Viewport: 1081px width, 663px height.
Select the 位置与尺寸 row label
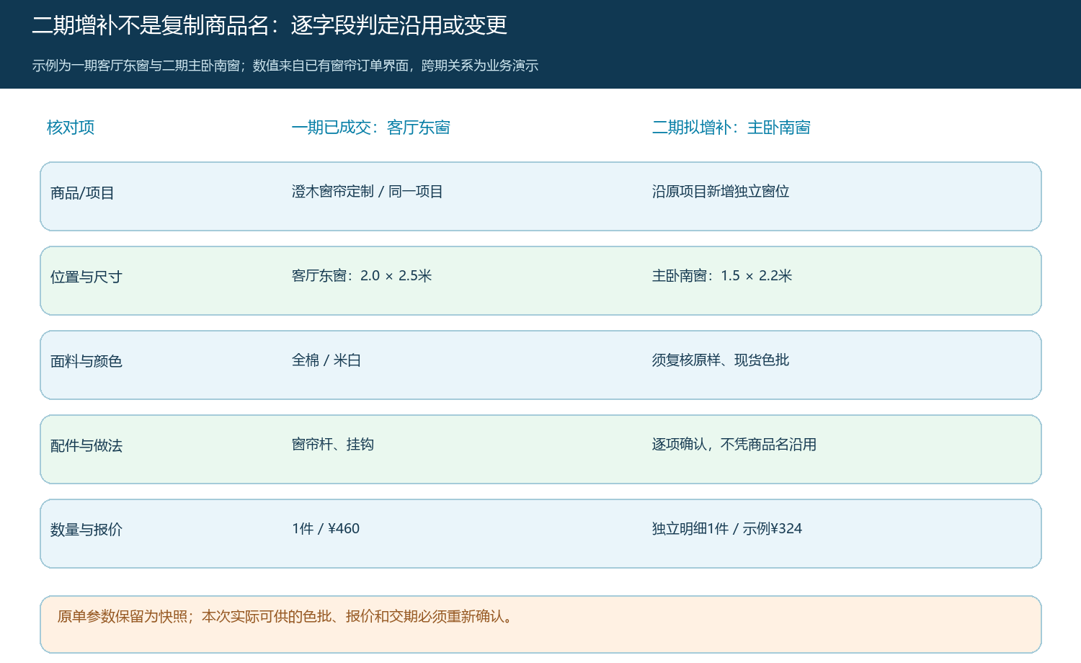86,277
